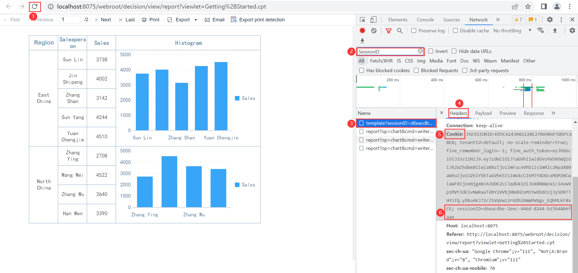Open the network search magnifier icon
The image size is (578, 273).
coord(400,30)
